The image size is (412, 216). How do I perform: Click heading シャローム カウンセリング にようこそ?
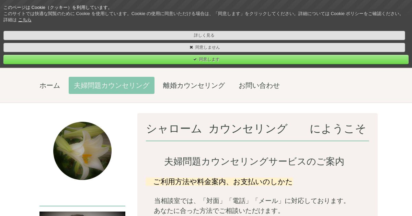coord(256,129)
